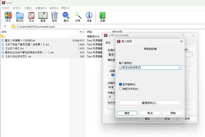Confirm the password with the 确定 button
The height and width of the screenshot is (137, 205).
(x=127, y=113)
